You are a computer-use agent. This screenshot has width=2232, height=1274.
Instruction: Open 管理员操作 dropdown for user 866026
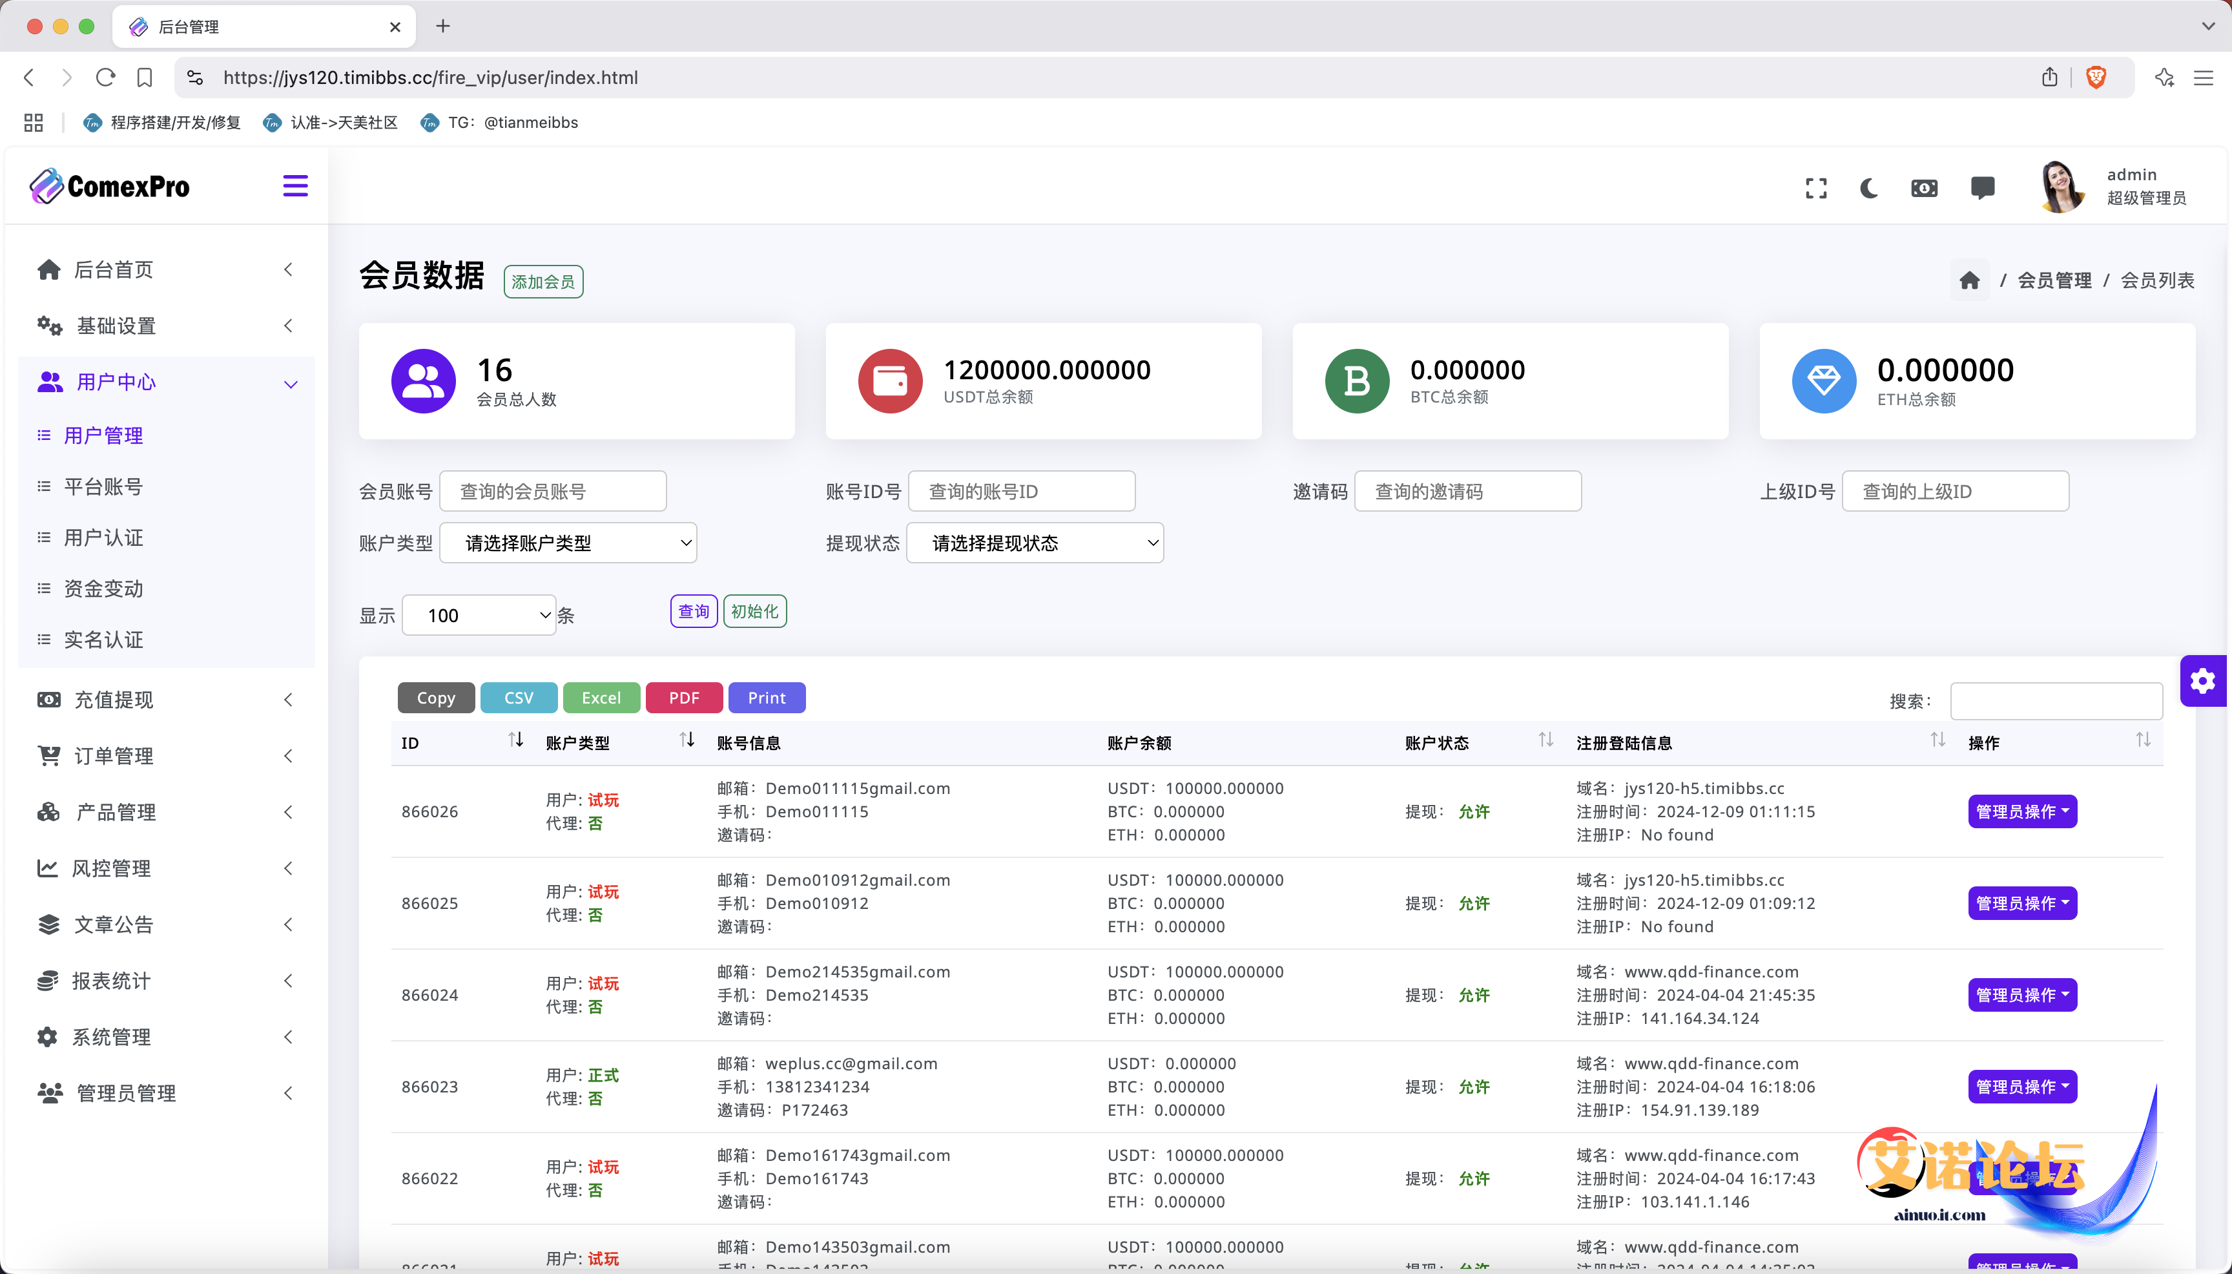click(2022, 811)
